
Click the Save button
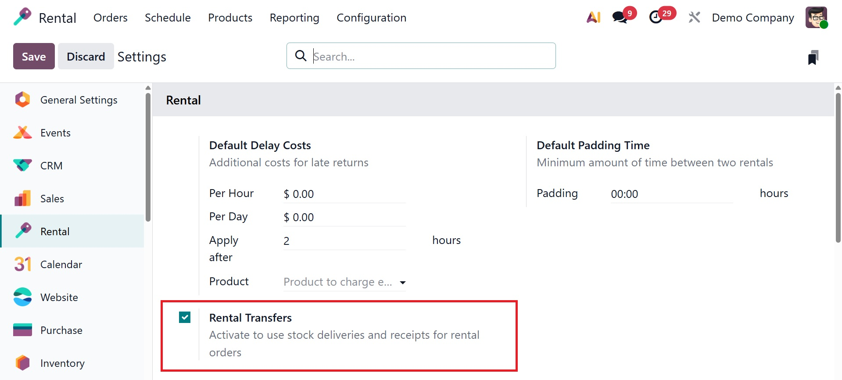[34, 57]
